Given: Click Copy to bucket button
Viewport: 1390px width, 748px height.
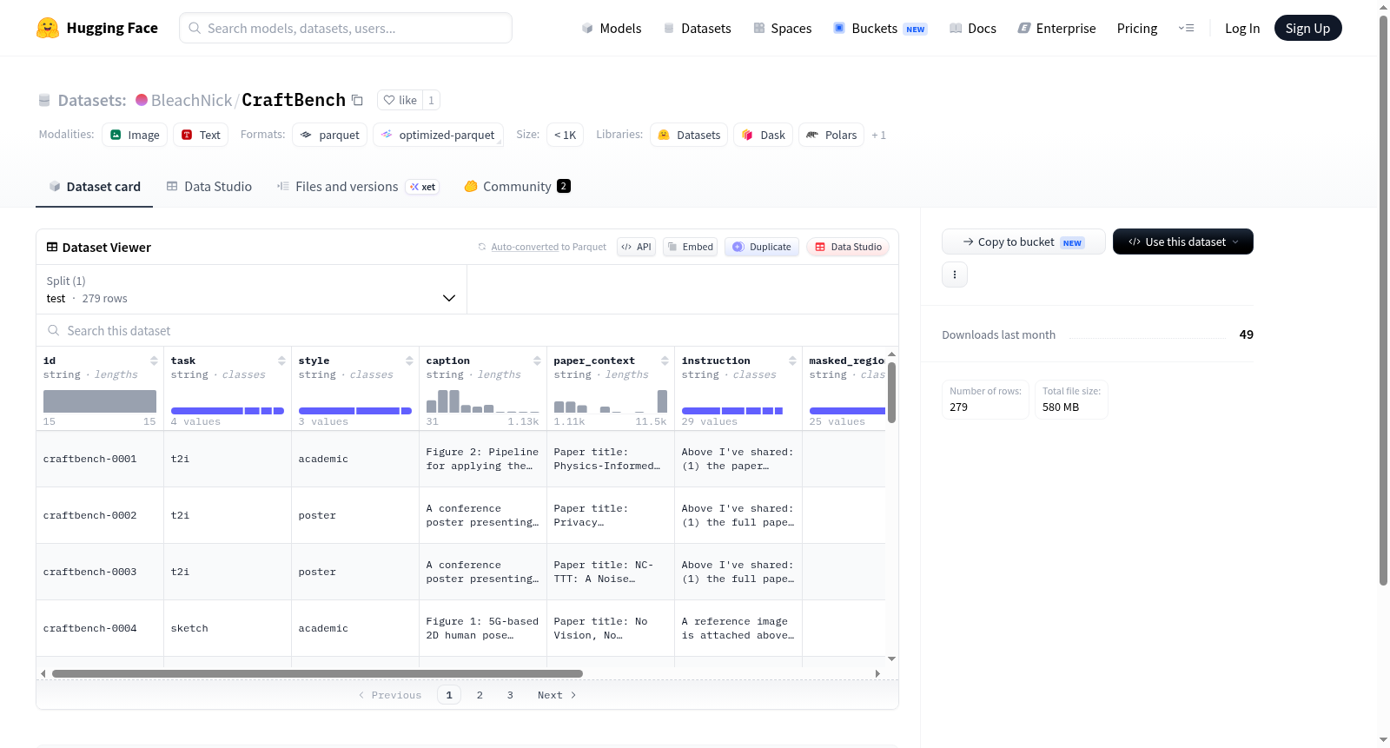Looking at the screenshot, I should pyautogui.click(x=1023, y=242).
